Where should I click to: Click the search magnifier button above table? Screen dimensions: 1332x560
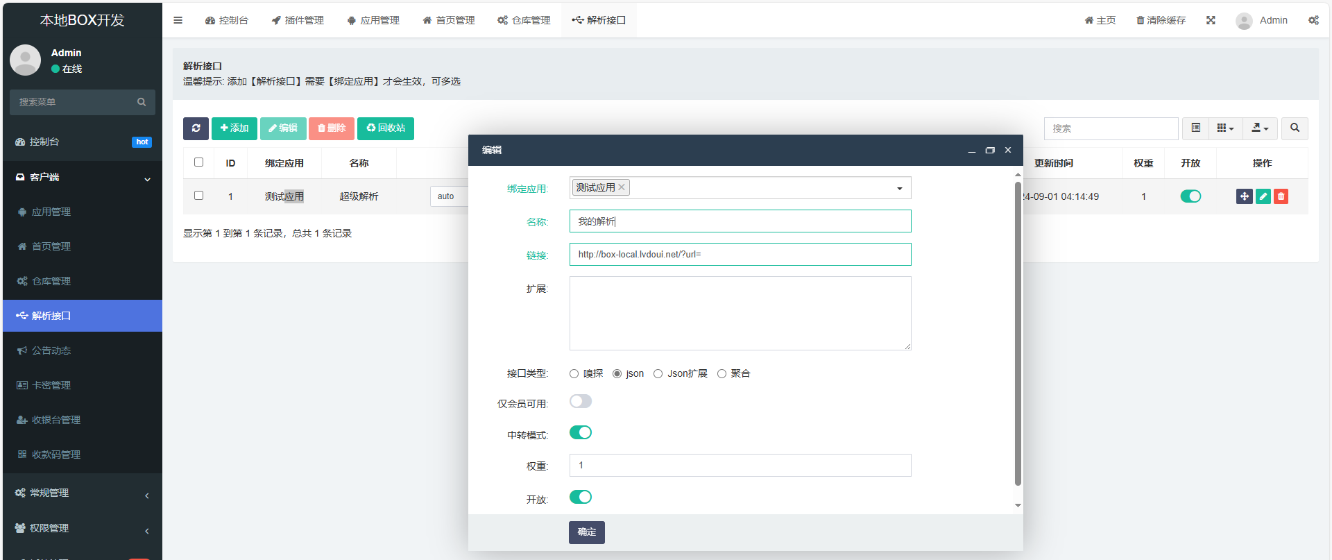(x=1295, y=128)
